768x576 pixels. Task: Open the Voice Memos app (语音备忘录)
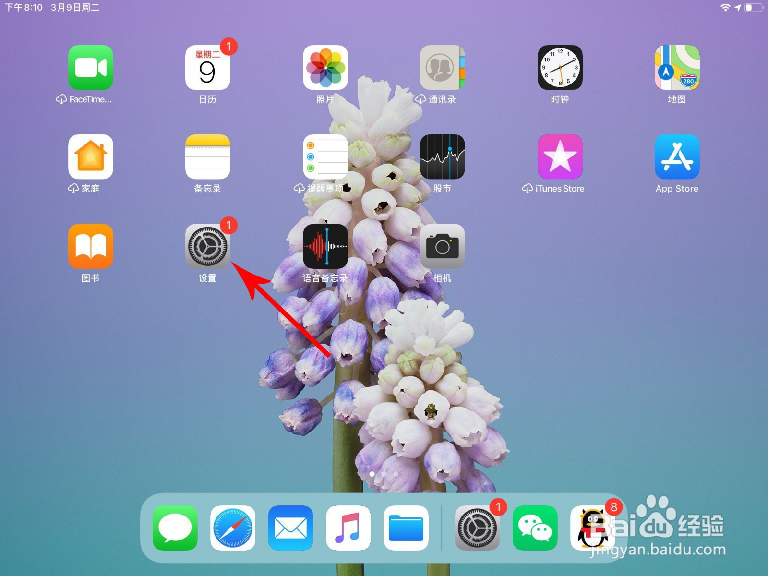coord(325,246)
